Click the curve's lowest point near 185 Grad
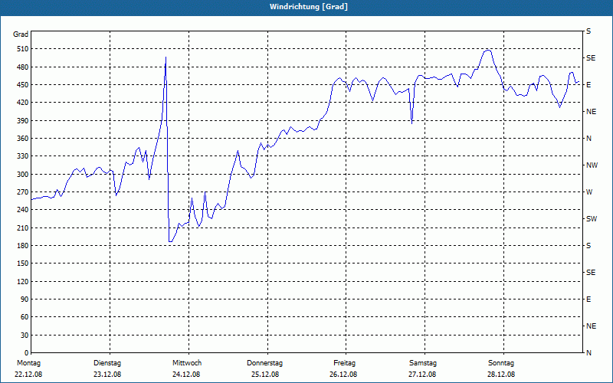The height and width of the screenshot is (383, 613). click(169, 241)
